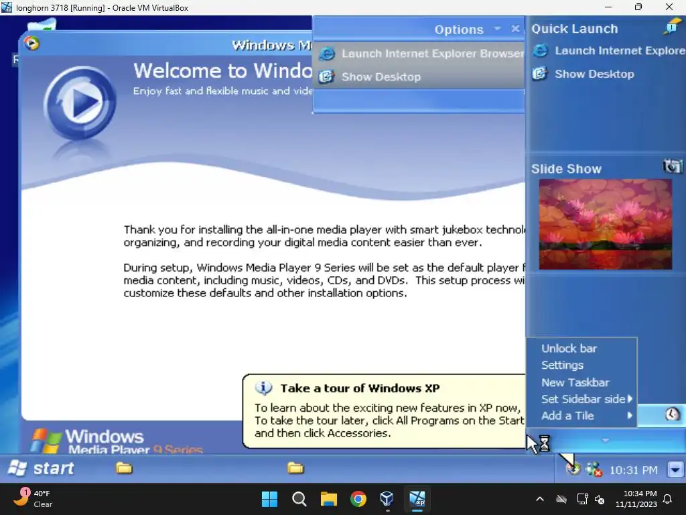Click the Quick Launch tile heading
This screenshot has height=515, width=686.
[x=574, y=29]
